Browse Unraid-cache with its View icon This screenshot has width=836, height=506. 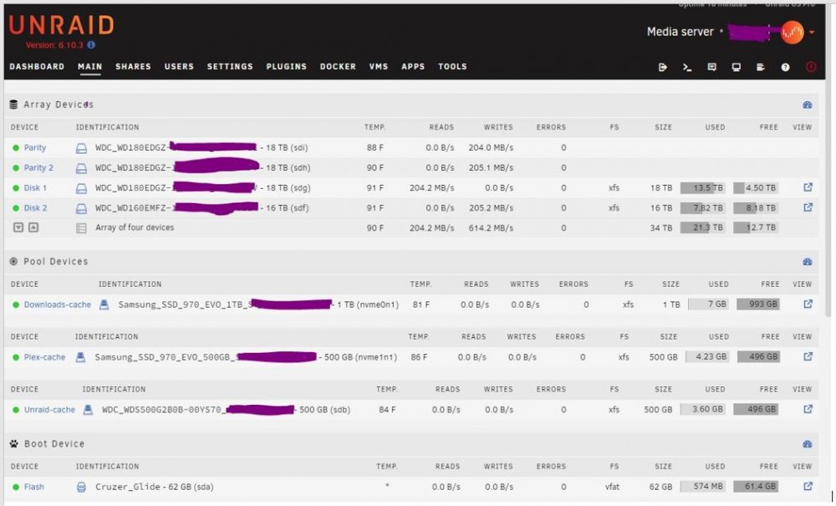tap(808, 409)
